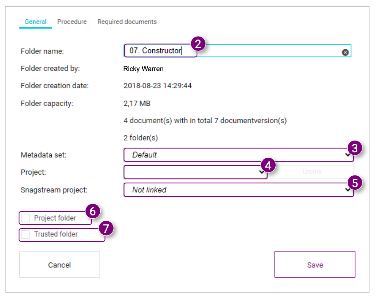Click the greyed-out Unlink button
The image size is (375, 297).
tap(312, 172)
